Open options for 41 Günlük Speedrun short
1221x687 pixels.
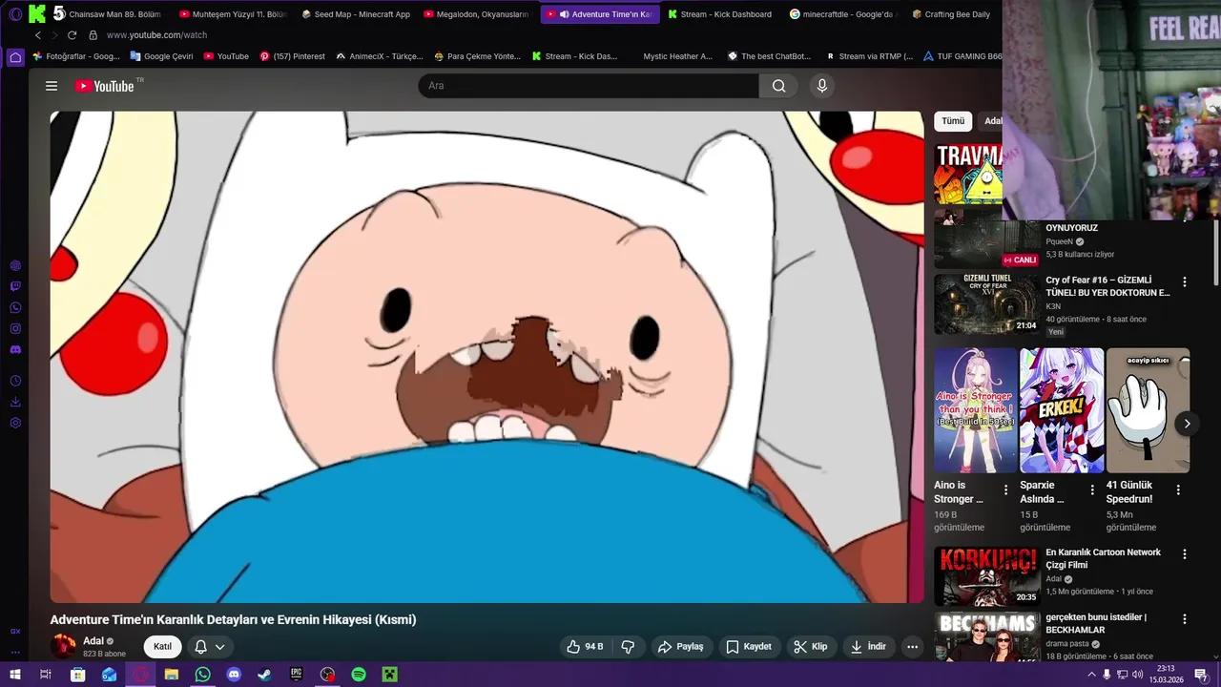click(x=1178, y=490)
